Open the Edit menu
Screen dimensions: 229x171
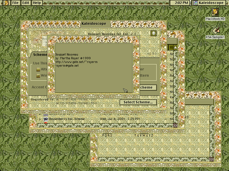coord(26,3)
